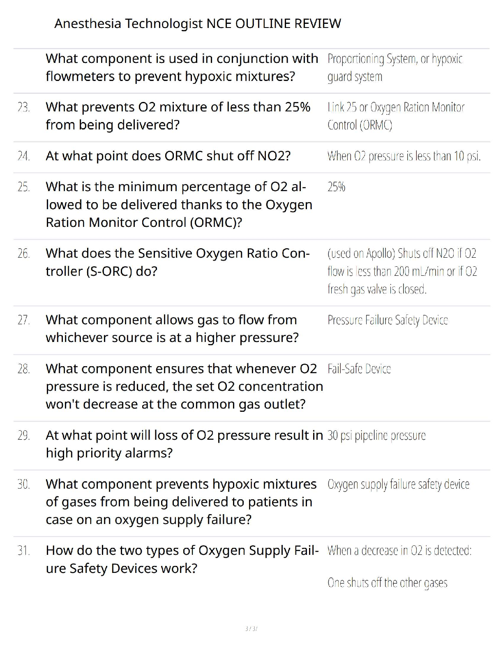This screenshot has height=651, width=503.
Task: Click the answer 'Oxygen supply failure safety device'
Action: (x=398, y=485)
